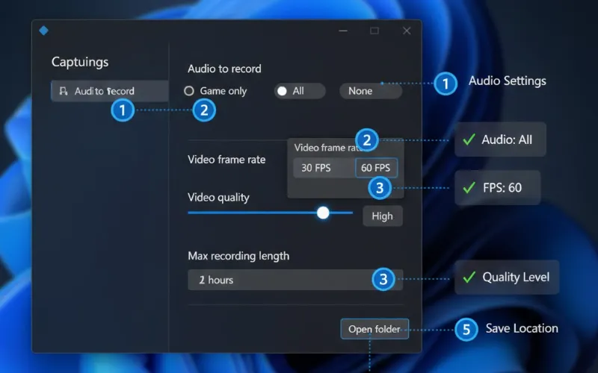Close the capture settings window

click(x=407, y=31)
